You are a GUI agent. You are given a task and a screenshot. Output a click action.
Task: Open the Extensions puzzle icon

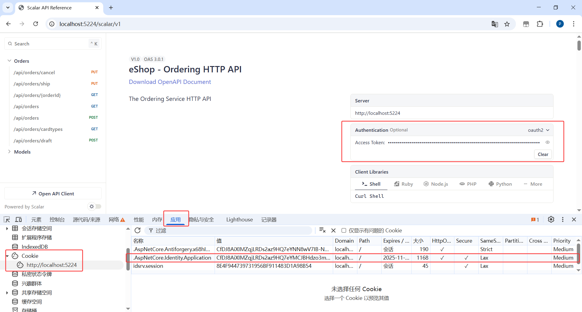(540, 24)
